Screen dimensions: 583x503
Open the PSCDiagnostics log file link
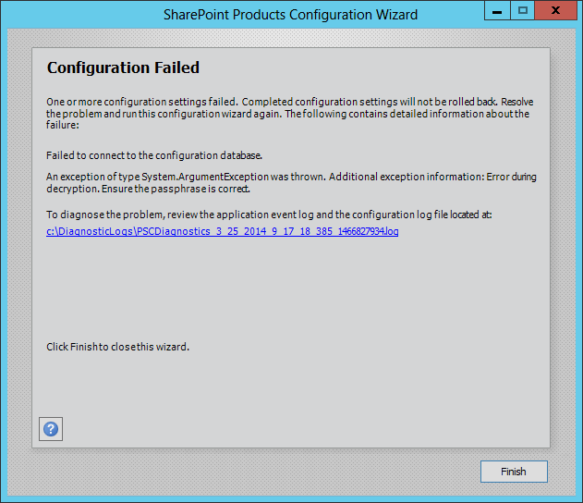pos(222,231)
